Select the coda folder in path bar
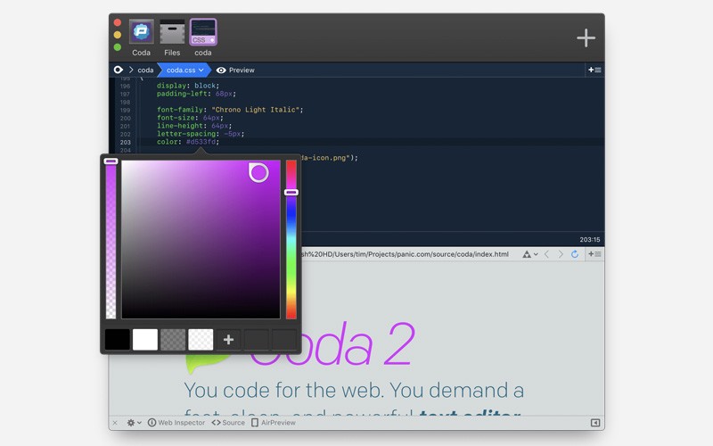This screenshot has width=713, height=446. pos(145,70)
